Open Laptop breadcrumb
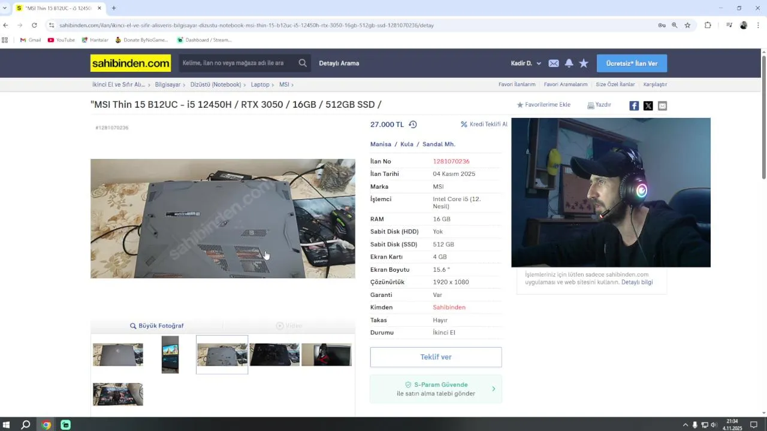Screen dimensions: 767x431 click(260, 84)
